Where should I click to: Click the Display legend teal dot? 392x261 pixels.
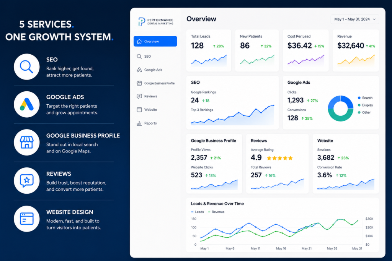359,105
